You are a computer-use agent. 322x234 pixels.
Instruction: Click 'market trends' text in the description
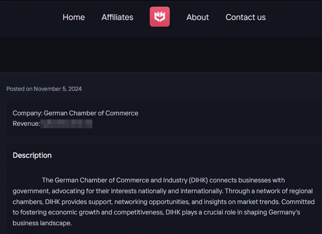pos(259,202)
